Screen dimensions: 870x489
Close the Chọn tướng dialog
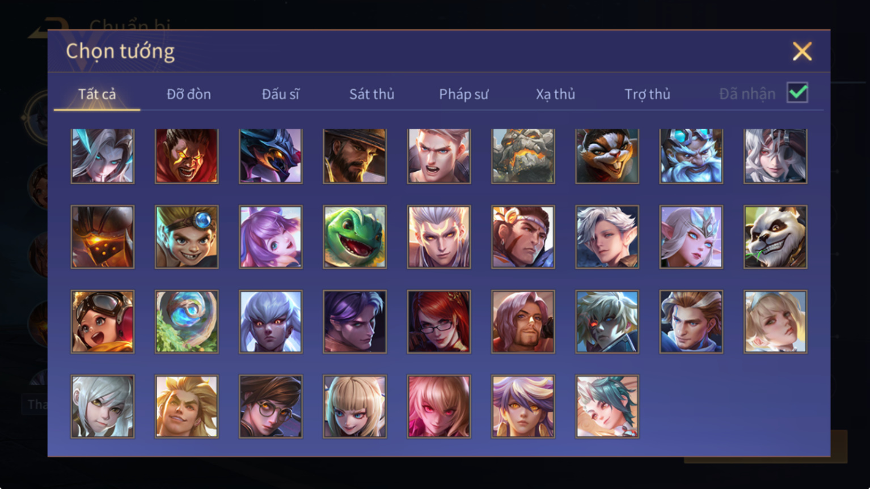tap(802, 52)
